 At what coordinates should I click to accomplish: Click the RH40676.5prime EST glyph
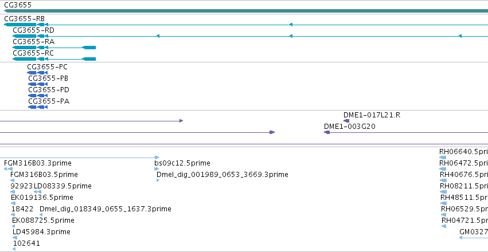click(x=443, y=180)
